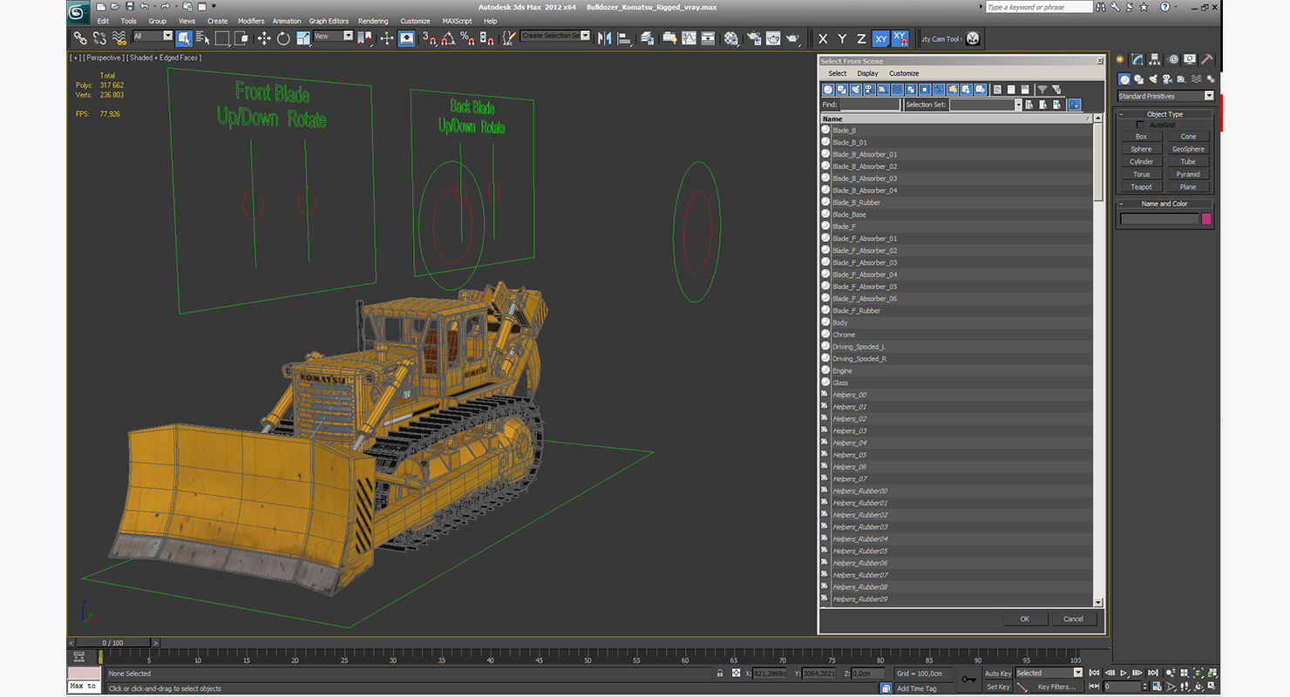The width and height of the screenshot is (1290, 697).
Task: Choose the Select and Move tool
Action: tap(264, 38)
